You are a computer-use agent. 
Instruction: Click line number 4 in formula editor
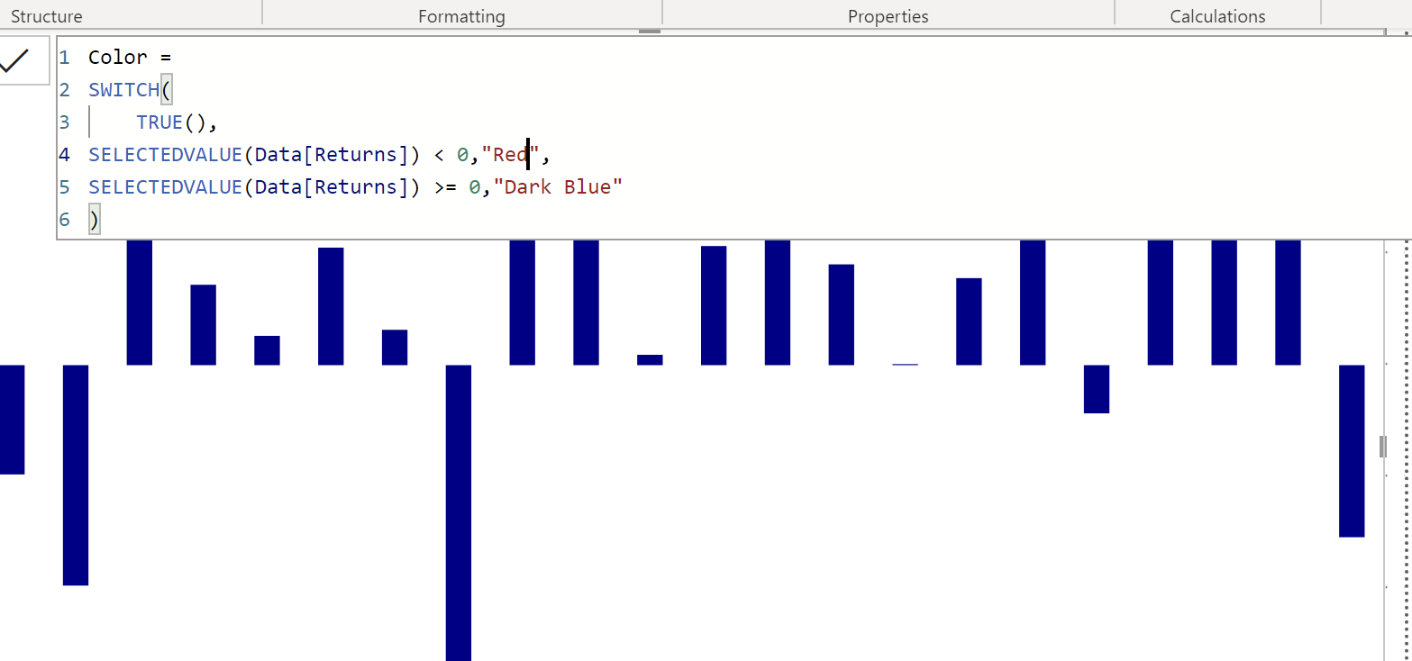click(64, 155)
